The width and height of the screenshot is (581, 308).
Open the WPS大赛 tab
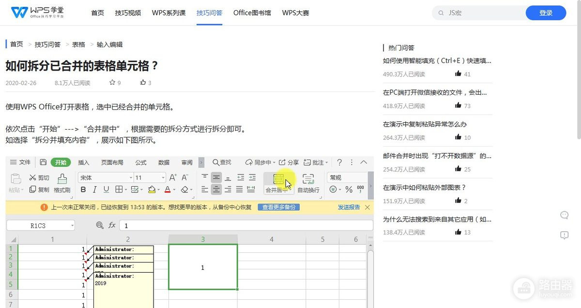click(295, 13)
